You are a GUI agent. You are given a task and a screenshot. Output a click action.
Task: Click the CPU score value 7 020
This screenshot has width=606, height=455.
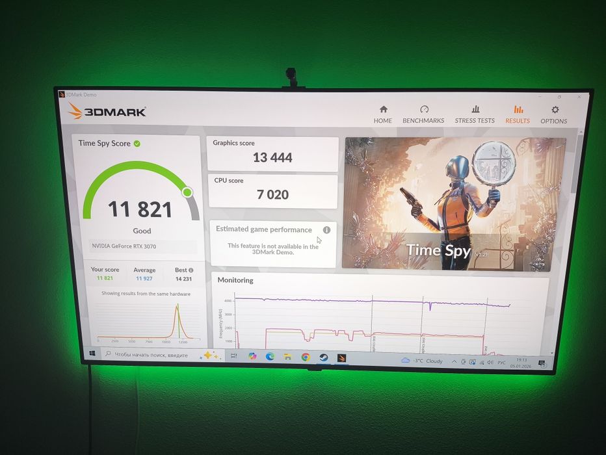(273, 194)
